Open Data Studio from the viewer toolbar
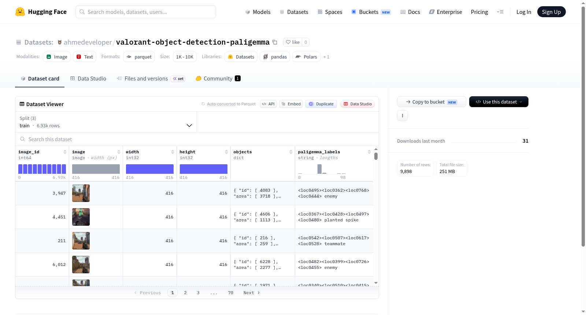The image size is (586, 315). (357, 104)
